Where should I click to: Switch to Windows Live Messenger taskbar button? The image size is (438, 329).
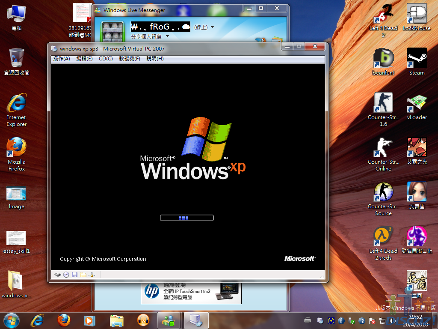169,320
